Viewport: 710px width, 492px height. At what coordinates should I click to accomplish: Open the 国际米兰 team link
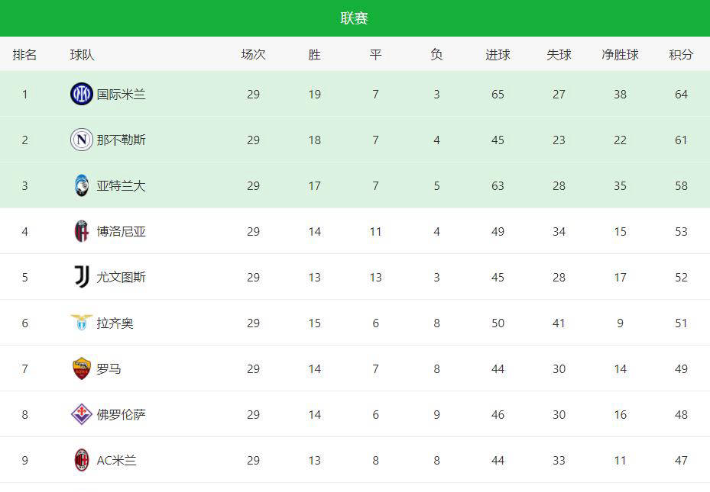pyautogui.click(x=121, y=95)
